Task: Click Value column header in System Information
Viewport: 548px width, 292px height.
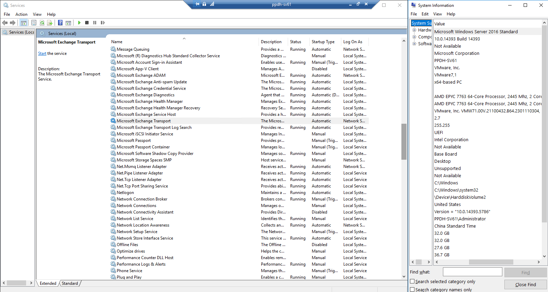Action: (488, 24)
